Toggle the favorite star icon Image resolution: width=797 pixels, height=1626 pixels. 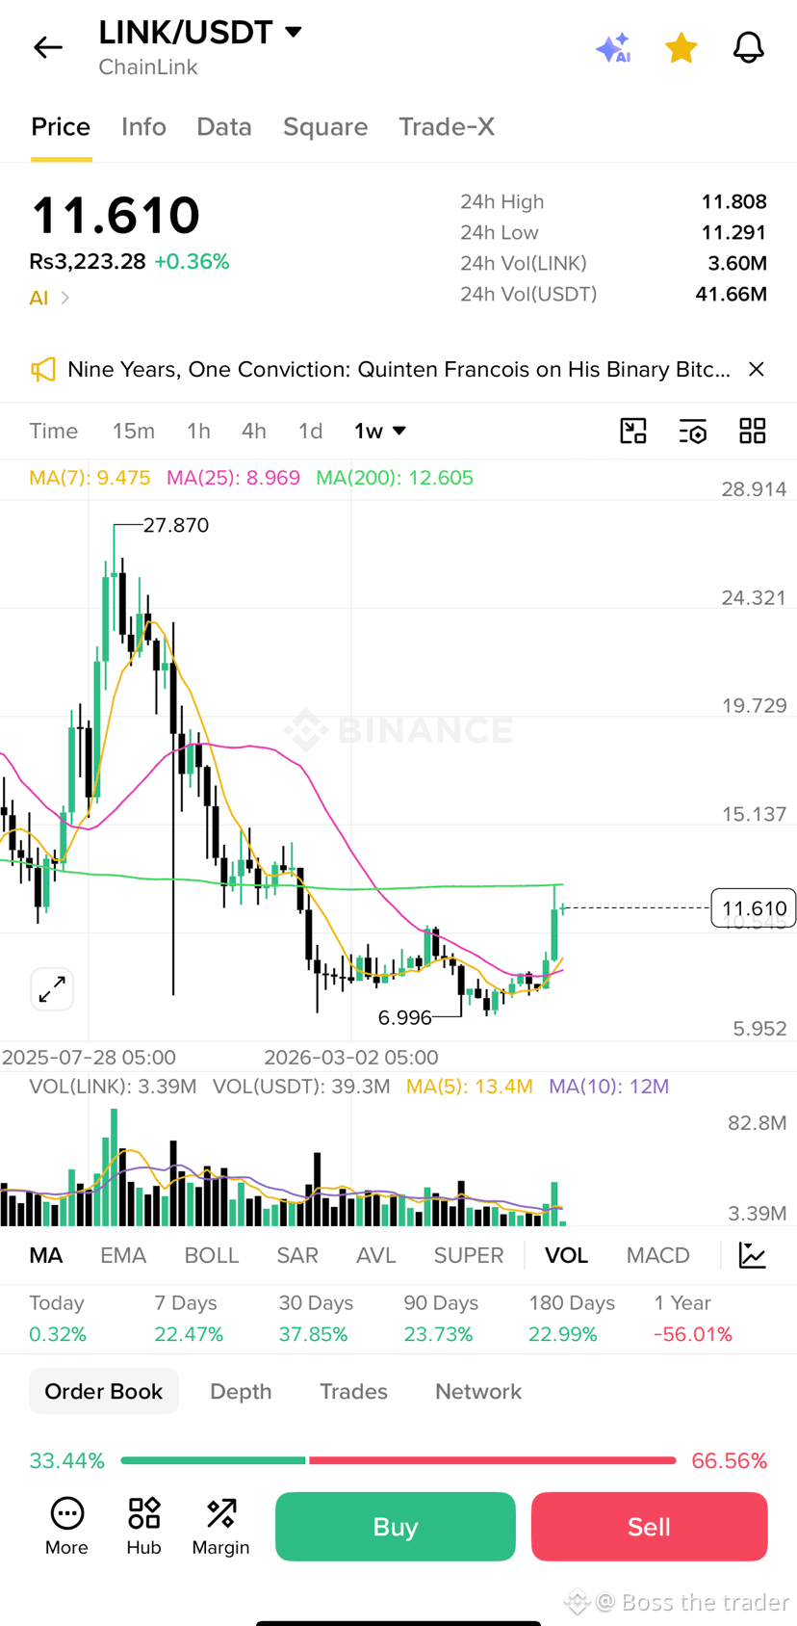(x=681, y=47)
